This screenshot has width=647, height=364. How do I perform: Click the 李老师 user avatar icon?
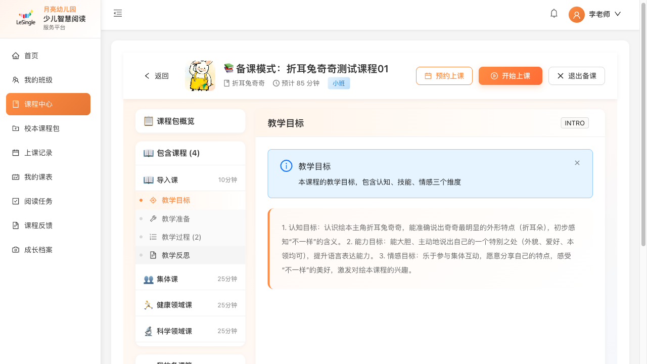pyautogui.click(x=576, y=15)
